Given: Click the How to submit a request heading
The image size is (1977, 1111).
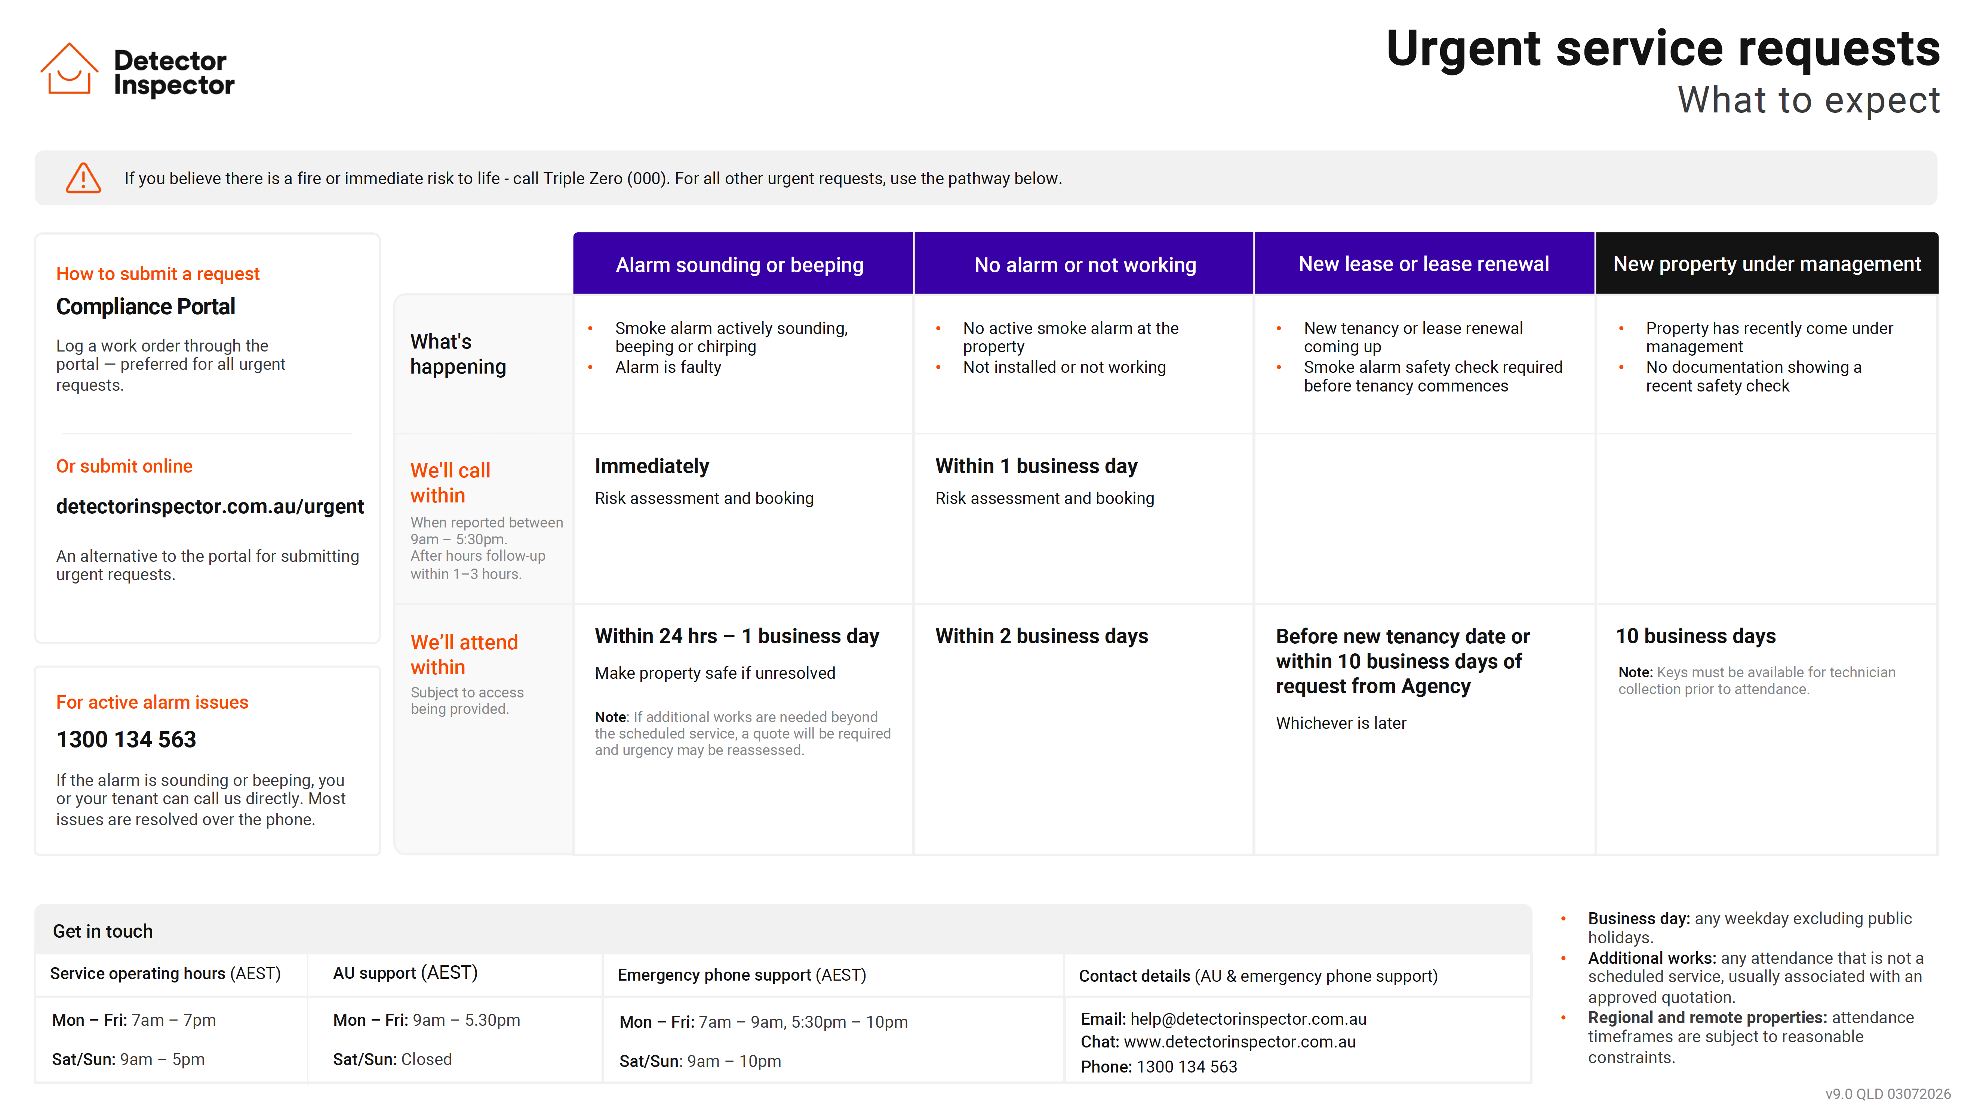Looking at the screenshot, I should 157,274.
